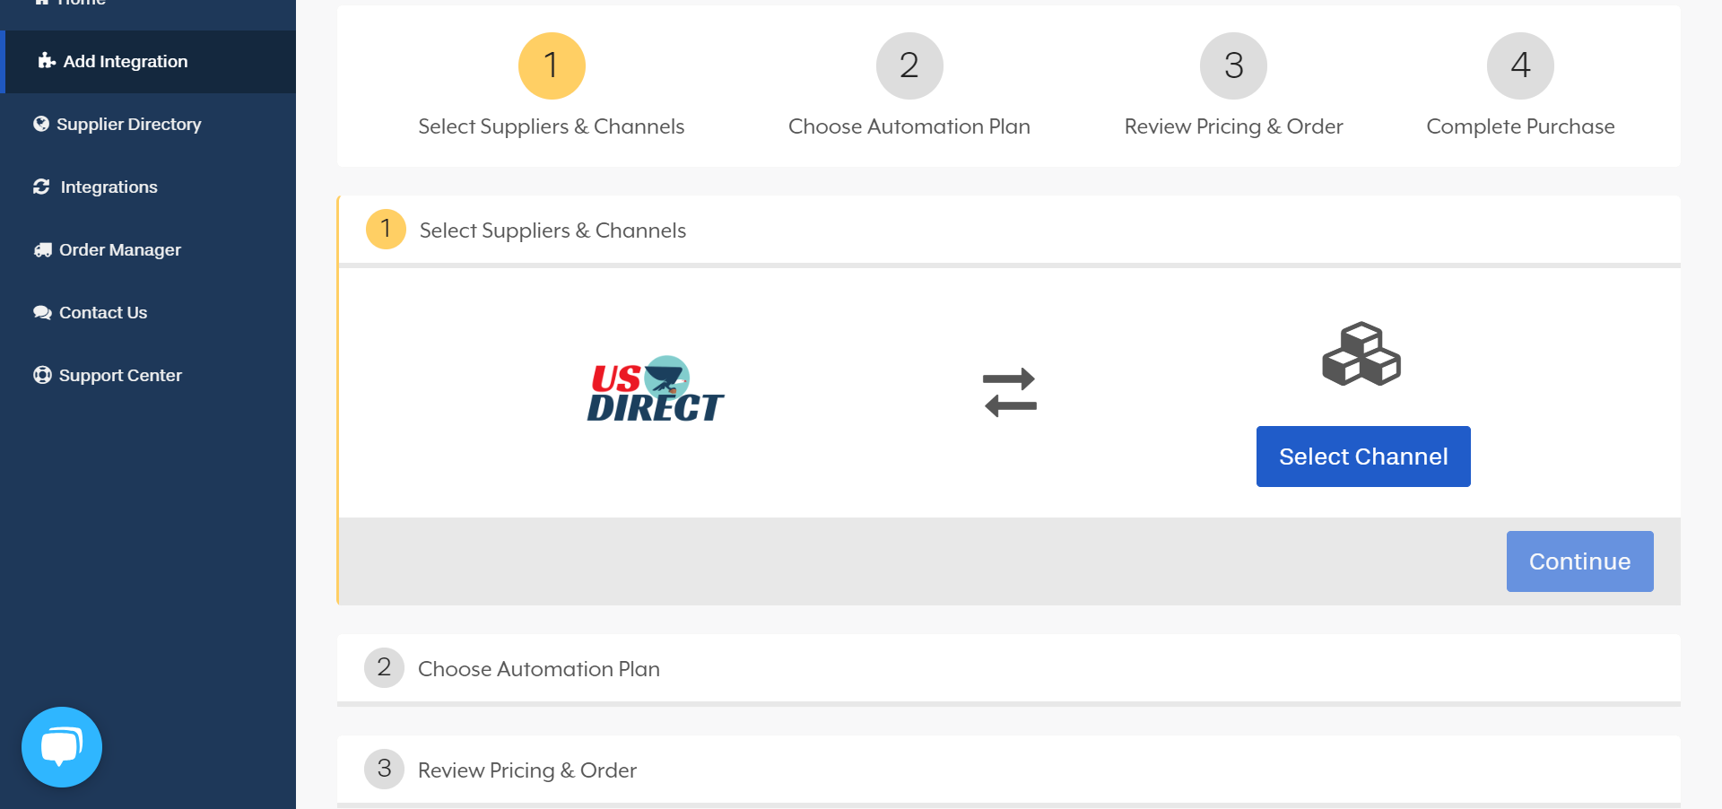Select the Add Integration sidebar entry

tap(125, 60)
